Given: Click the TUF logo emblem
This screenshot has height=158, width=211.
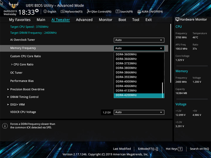Looking at the screenshot, I should pyautogui.click(x=13, y=5).
